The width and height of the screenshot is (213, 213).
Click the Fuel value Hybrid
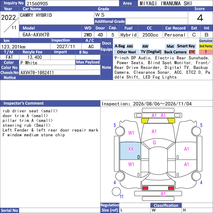point(128,35)
